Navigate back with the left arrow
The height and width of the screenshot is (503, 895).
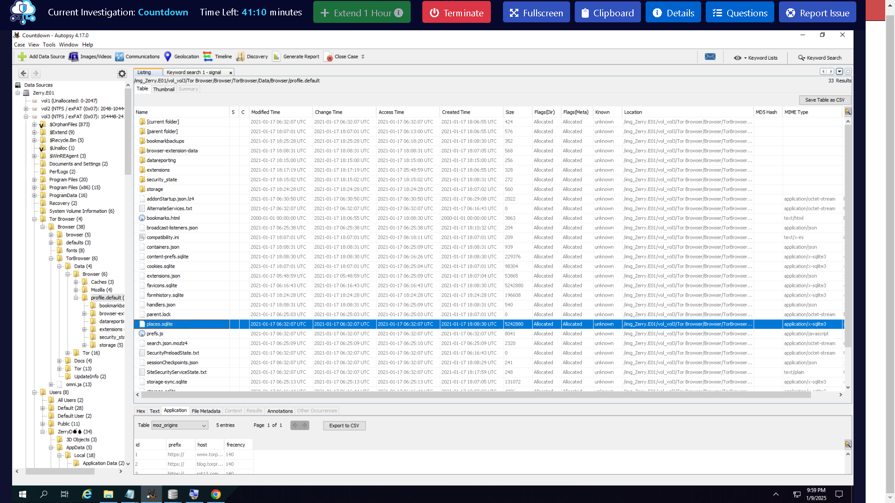(23, 74)
